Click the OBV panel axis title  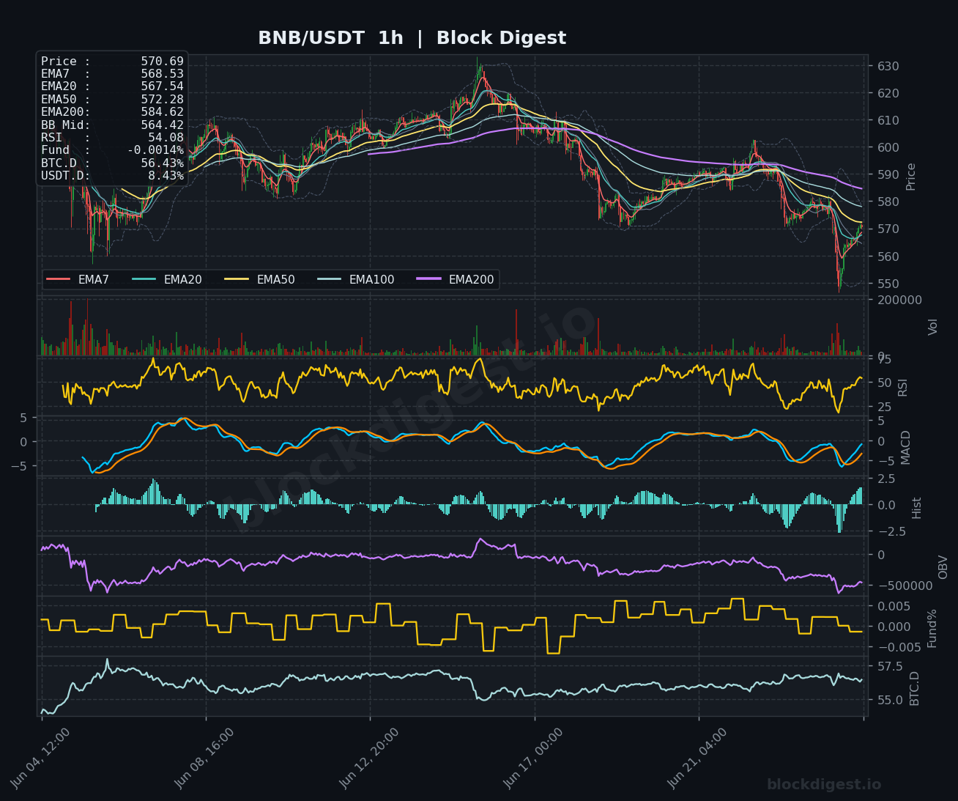tap(943, 567)
